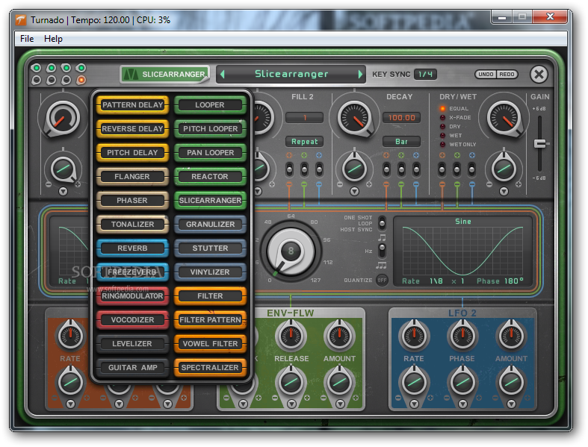Click the LFO 2 PHASE knob
The height and width of the screenshot is (447, 588).
click(x=462, y=334)
